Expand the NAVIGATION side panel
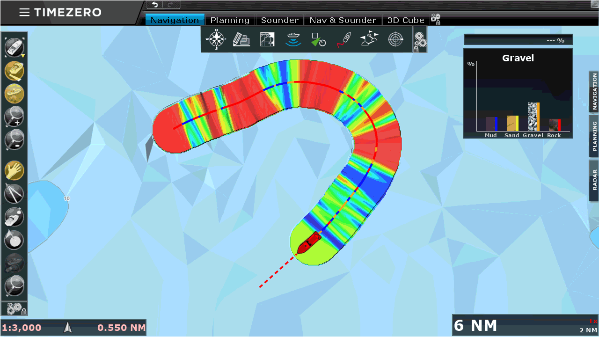 (x=594, y=91)
